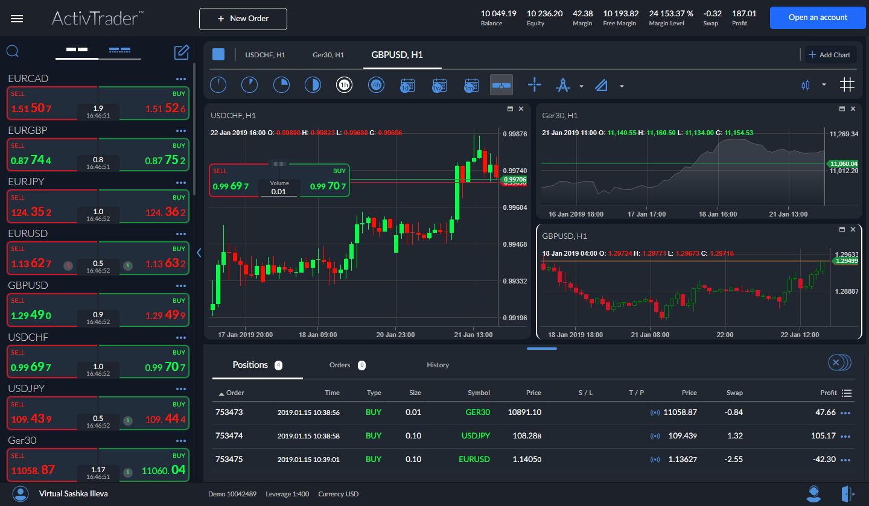Click the GER30 symbol in positions table
The image size is (869, 506).
pos(477,413)
